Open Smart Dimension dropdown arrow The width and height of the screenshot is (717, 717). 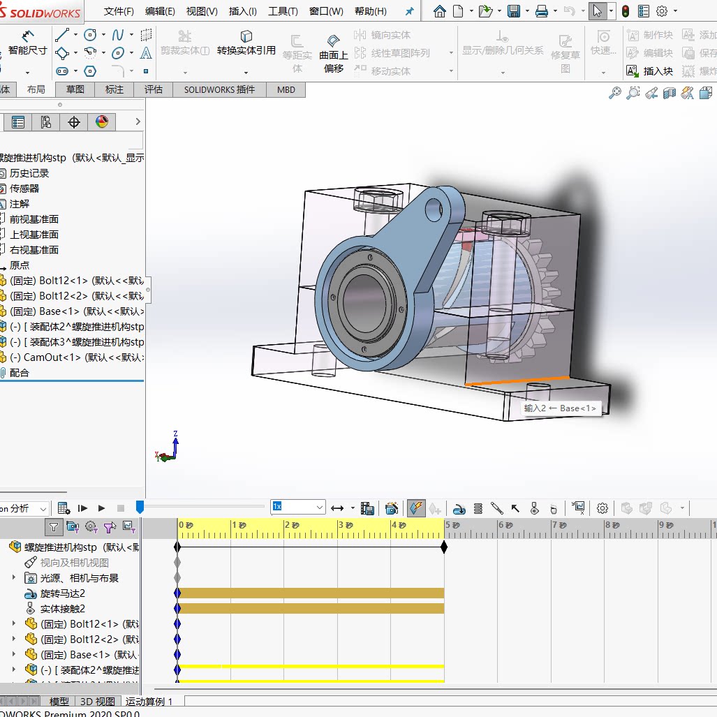28,72
